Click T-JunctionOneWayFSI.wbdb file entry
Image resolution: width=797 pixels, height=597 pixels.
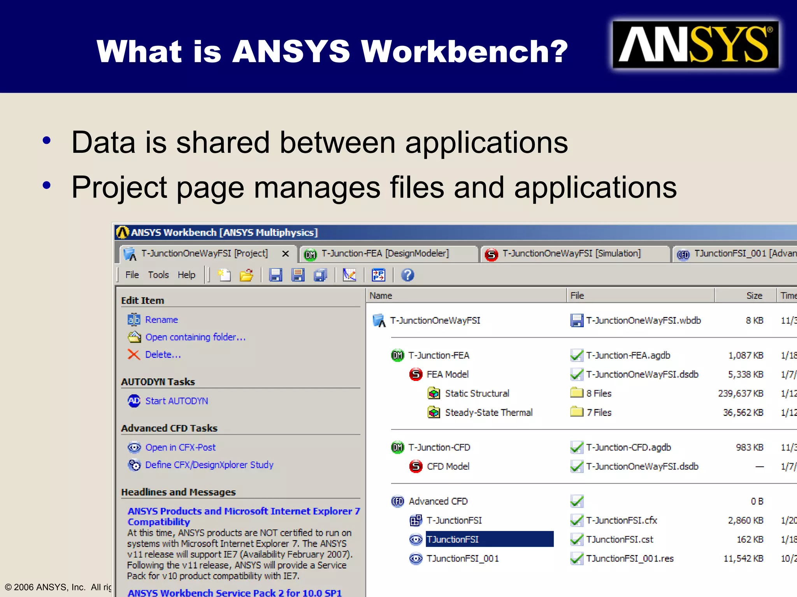click(644, 320)
